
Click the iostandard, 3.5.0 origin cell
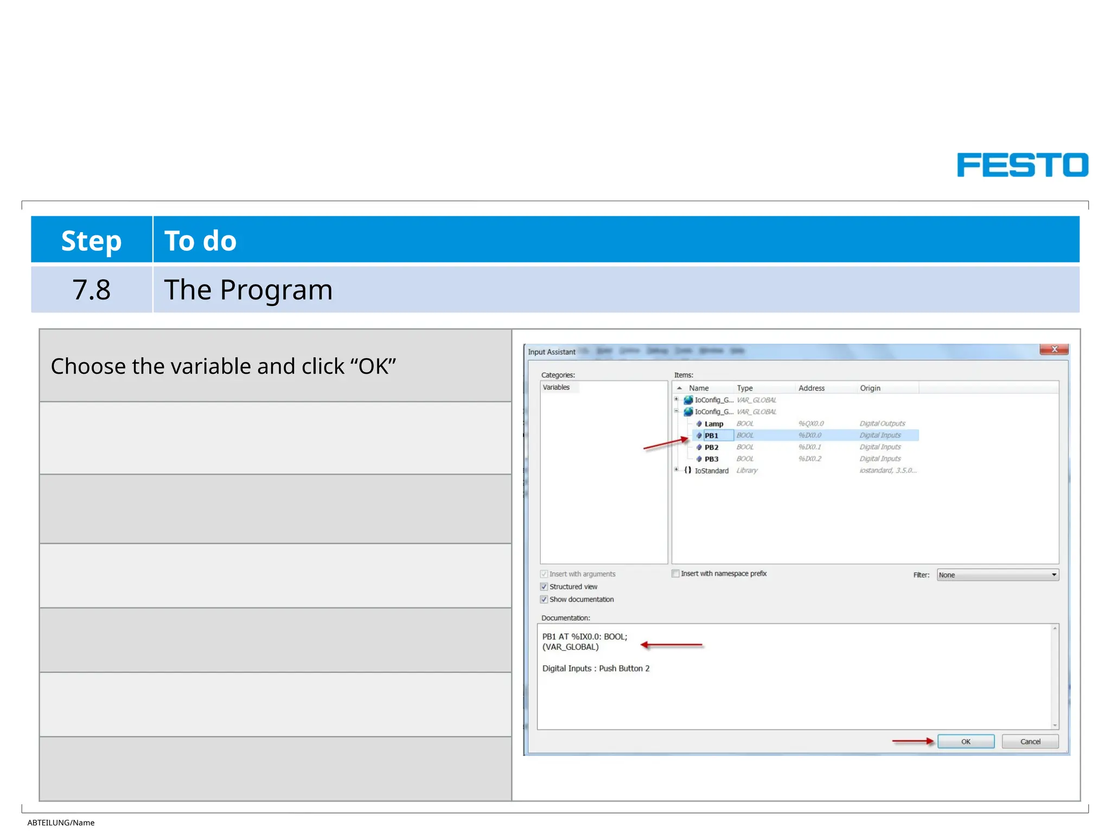point(888,470)
